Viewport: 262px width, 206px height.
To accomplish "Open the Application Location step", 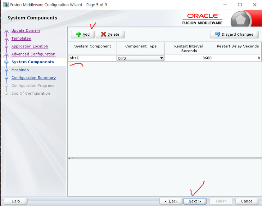I will click(x=30, y=46).
